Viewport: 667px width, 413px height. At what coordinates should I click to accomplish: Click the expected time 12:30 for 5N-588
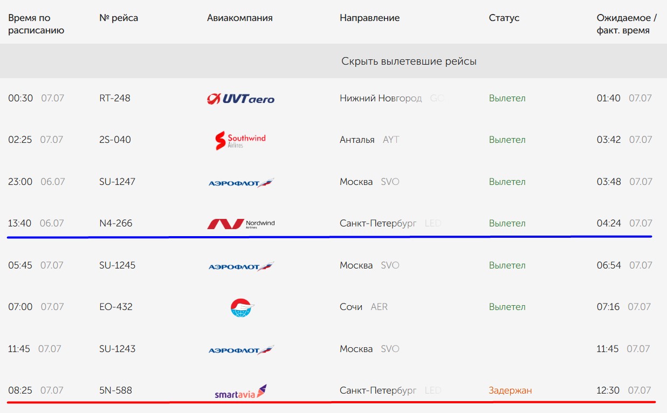tap(608, 390)
